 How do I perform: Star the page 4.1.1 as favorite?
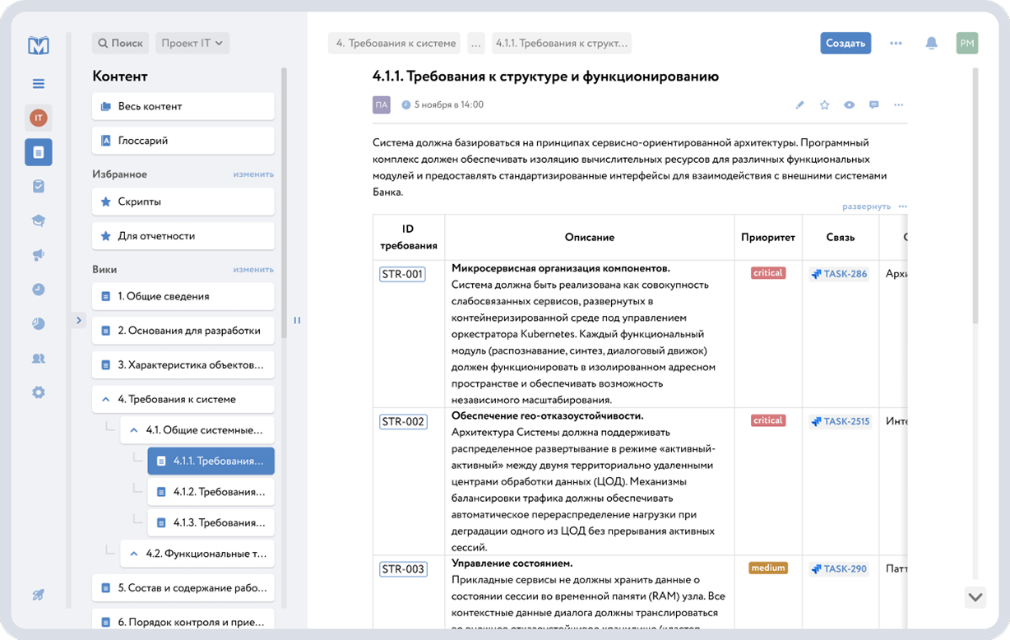coord(824,104)
